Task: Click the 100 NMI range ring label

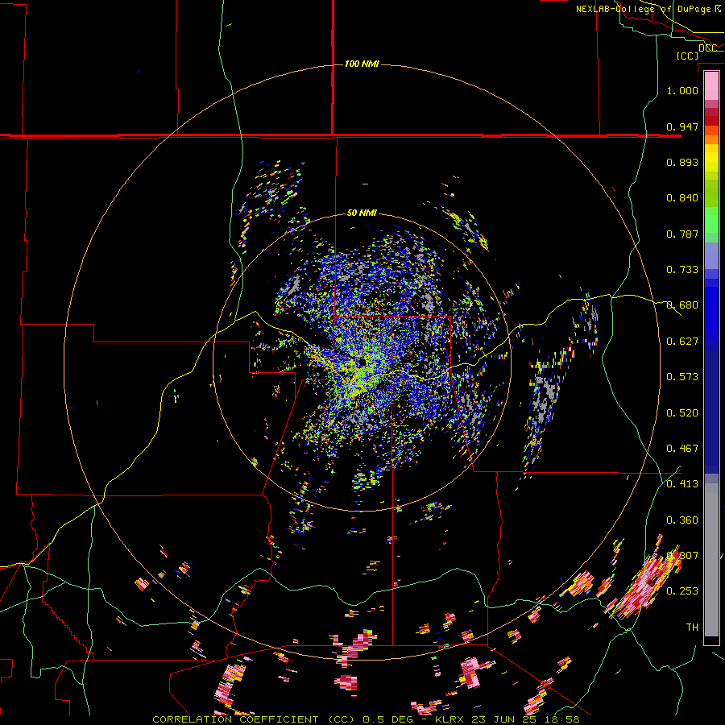Action: tap(362, 64)
